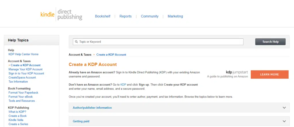Image resolution: width=294 pixels, height=127 pixels.
Task: Select Manage Your KDP Account topic
Action: (25, 69)
